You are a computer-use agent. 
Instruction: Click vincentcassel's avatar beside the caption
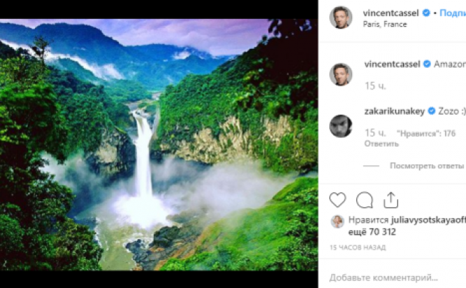point(341,73)
